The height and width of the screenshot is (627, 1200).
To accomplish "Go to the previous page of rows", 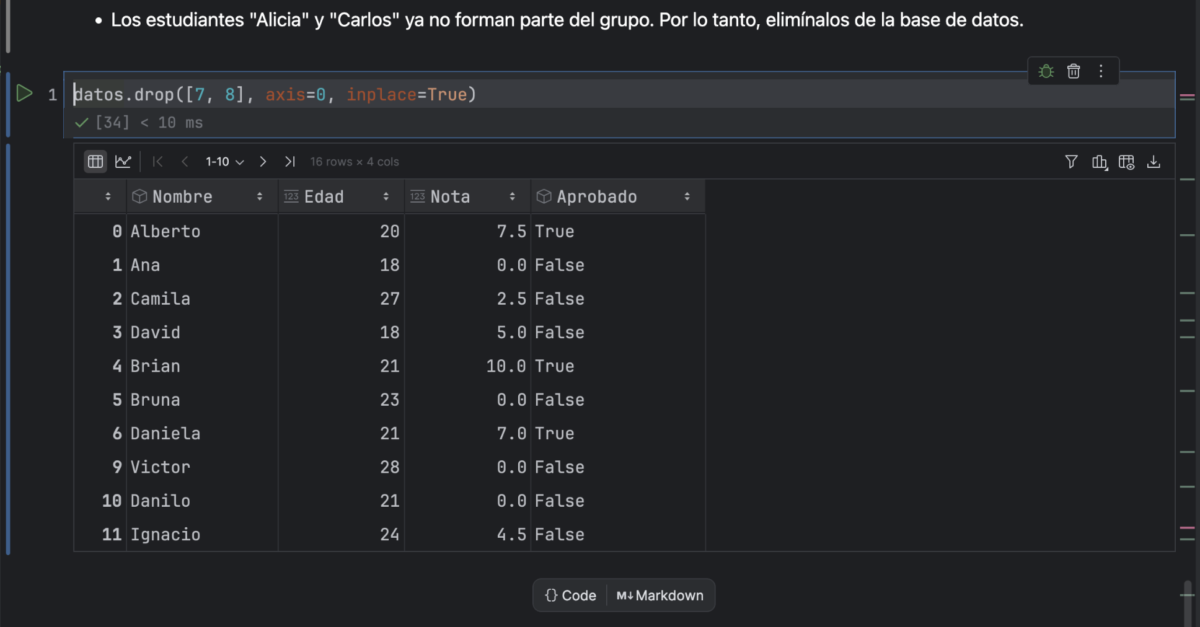I will coord(185,162).
